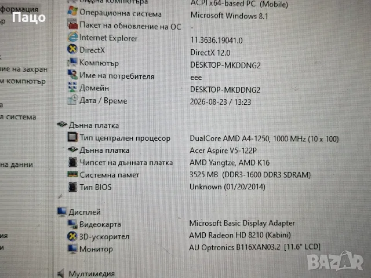This screenshot has width=371, height=278.
Task: Click the Дънна платка section header
Action: [x=94, y=126]
